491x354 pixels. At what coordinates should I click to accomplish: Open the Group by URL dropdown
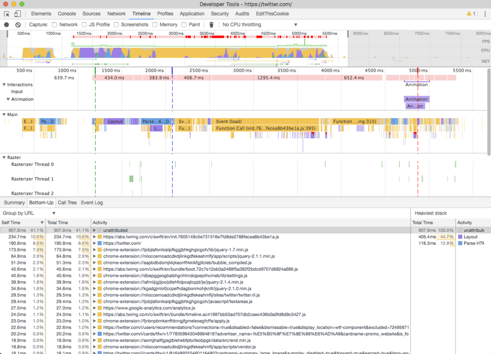click(x=29, y=213)
